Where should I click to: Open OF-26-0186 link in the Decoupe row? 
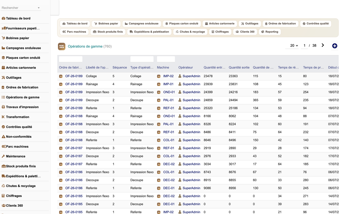coord(74,180)
